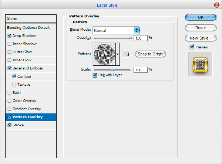222x164 pixels.
Task: Open Outer Glow settings by its label
Action: (x=22, y=52)
